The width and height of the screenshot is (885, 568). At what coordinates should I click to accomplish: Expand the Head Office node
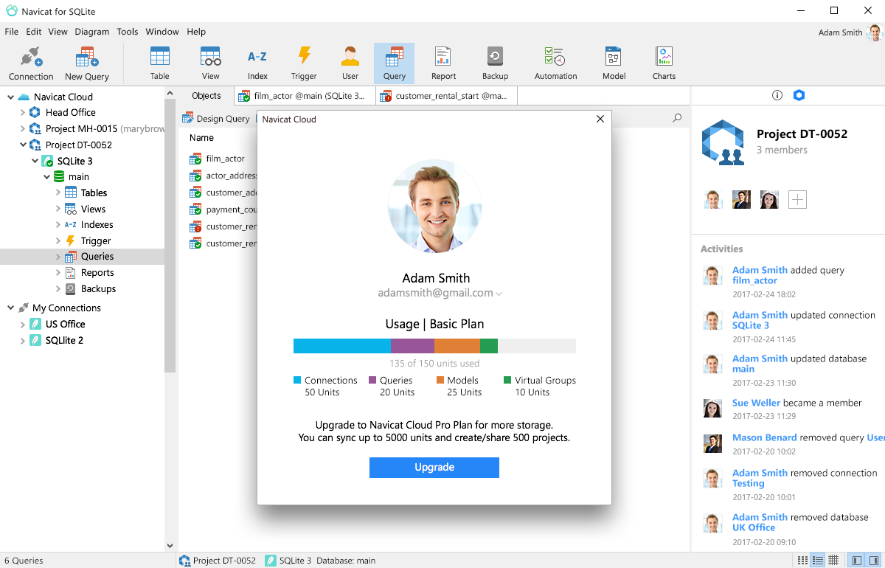coord(22,112)
